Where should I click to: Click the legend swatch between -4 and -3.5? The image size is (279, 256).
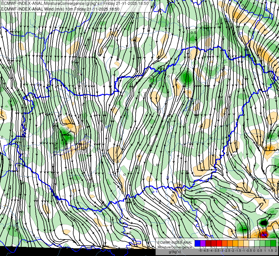coord(214,243)
